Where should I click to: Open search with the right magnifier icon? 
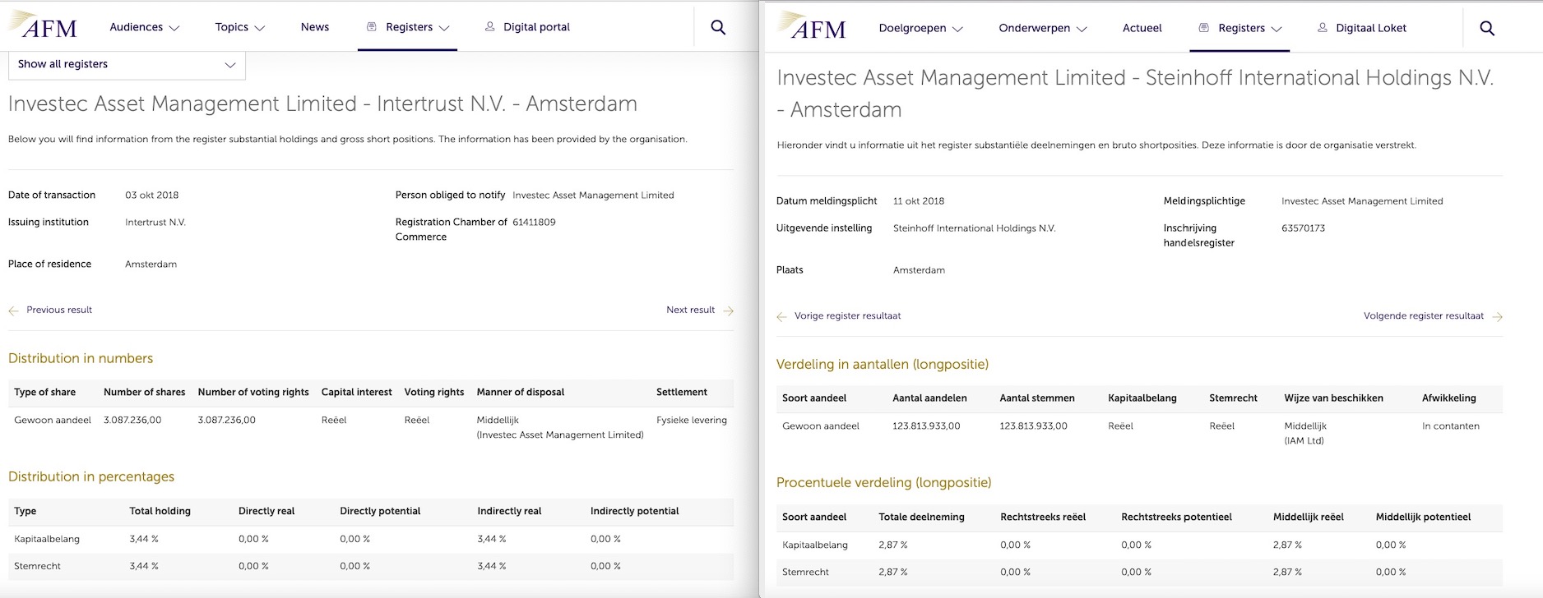point(1487,28)
